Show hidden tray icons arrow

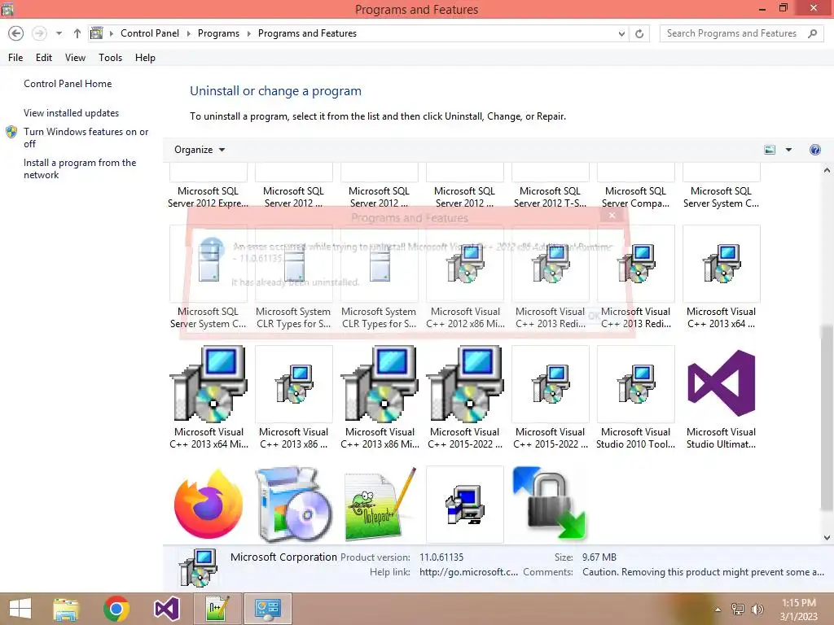[718, 610]
